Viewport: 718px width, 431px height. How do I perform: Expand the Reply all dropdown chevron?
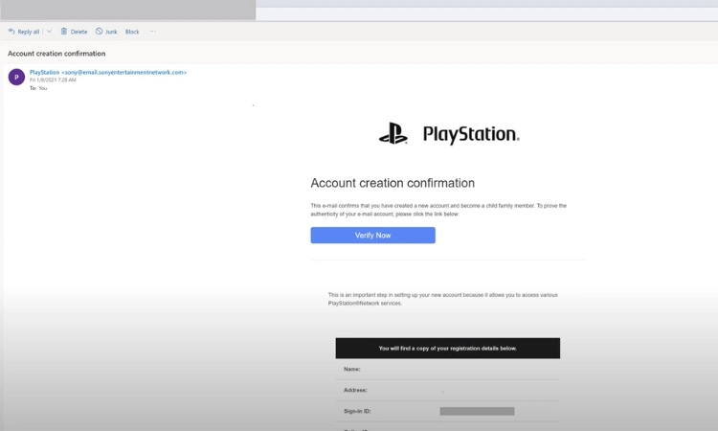50,32
